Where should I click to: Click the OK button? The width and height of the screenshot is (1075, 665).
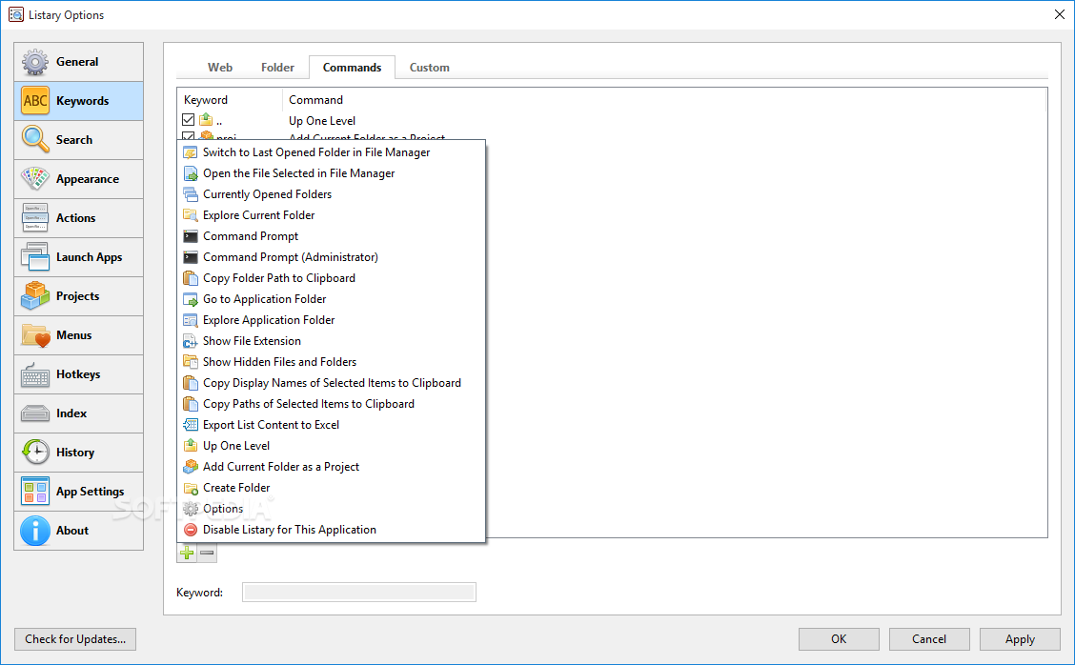(839, 639)
